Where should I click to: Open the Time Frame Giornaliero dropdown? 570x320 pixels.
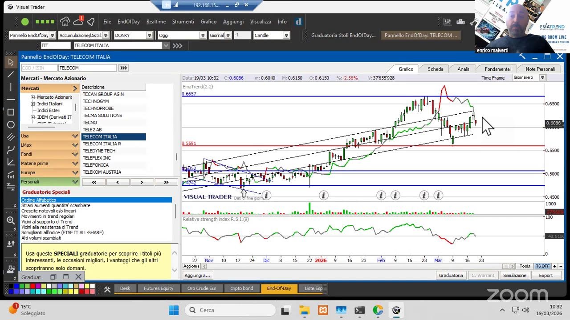542,77
